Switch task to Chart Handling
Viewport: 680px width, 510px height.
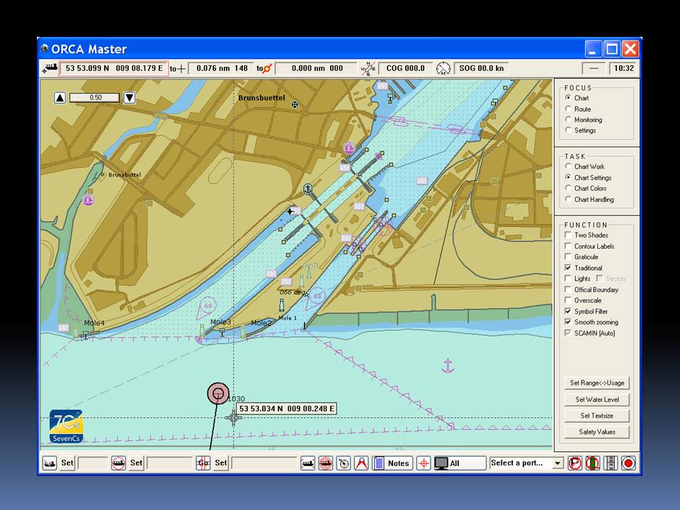[x=568, y=199]
